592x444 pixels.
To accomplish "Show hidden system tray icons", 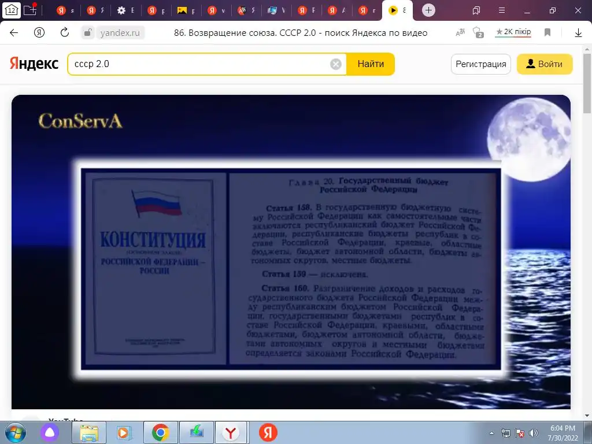I will [491, 433].
